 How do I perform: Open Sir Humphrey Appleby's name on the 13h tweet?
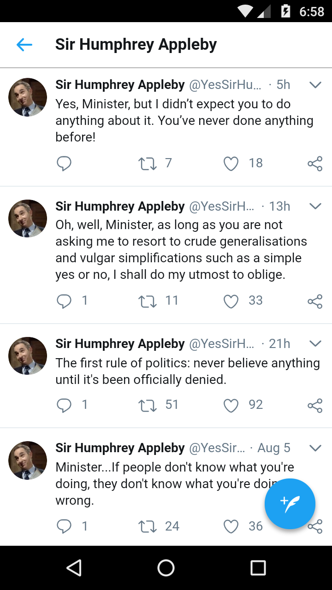pyautogui.click(x=120, y=206)
